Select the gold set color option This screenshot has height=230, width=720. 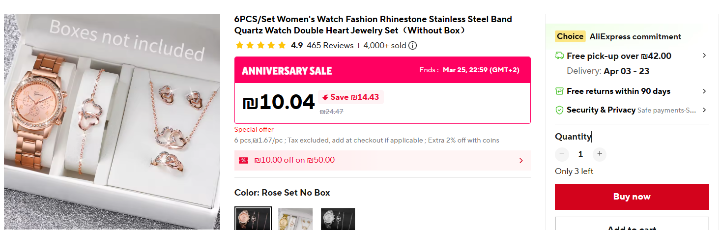[x=295, y=219]
